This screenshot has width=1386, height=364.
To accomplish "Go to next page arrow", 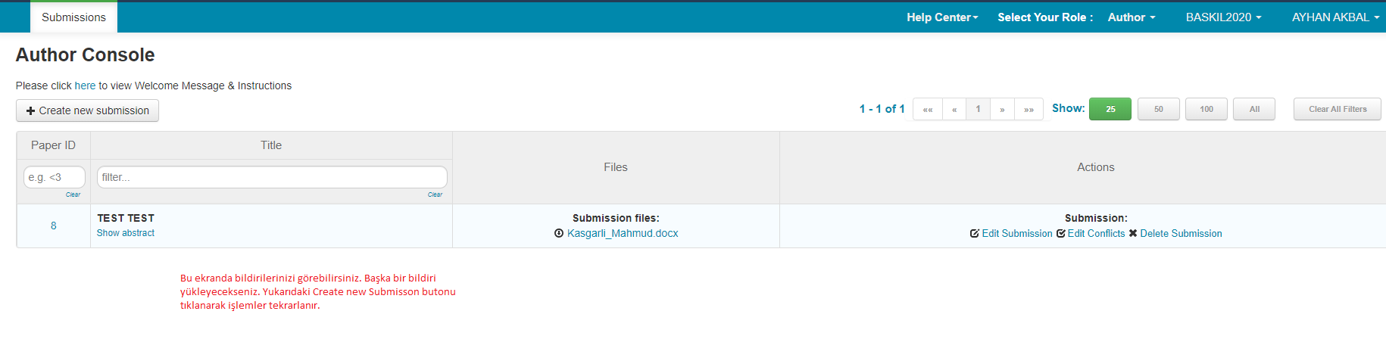I will [1002, 110].
